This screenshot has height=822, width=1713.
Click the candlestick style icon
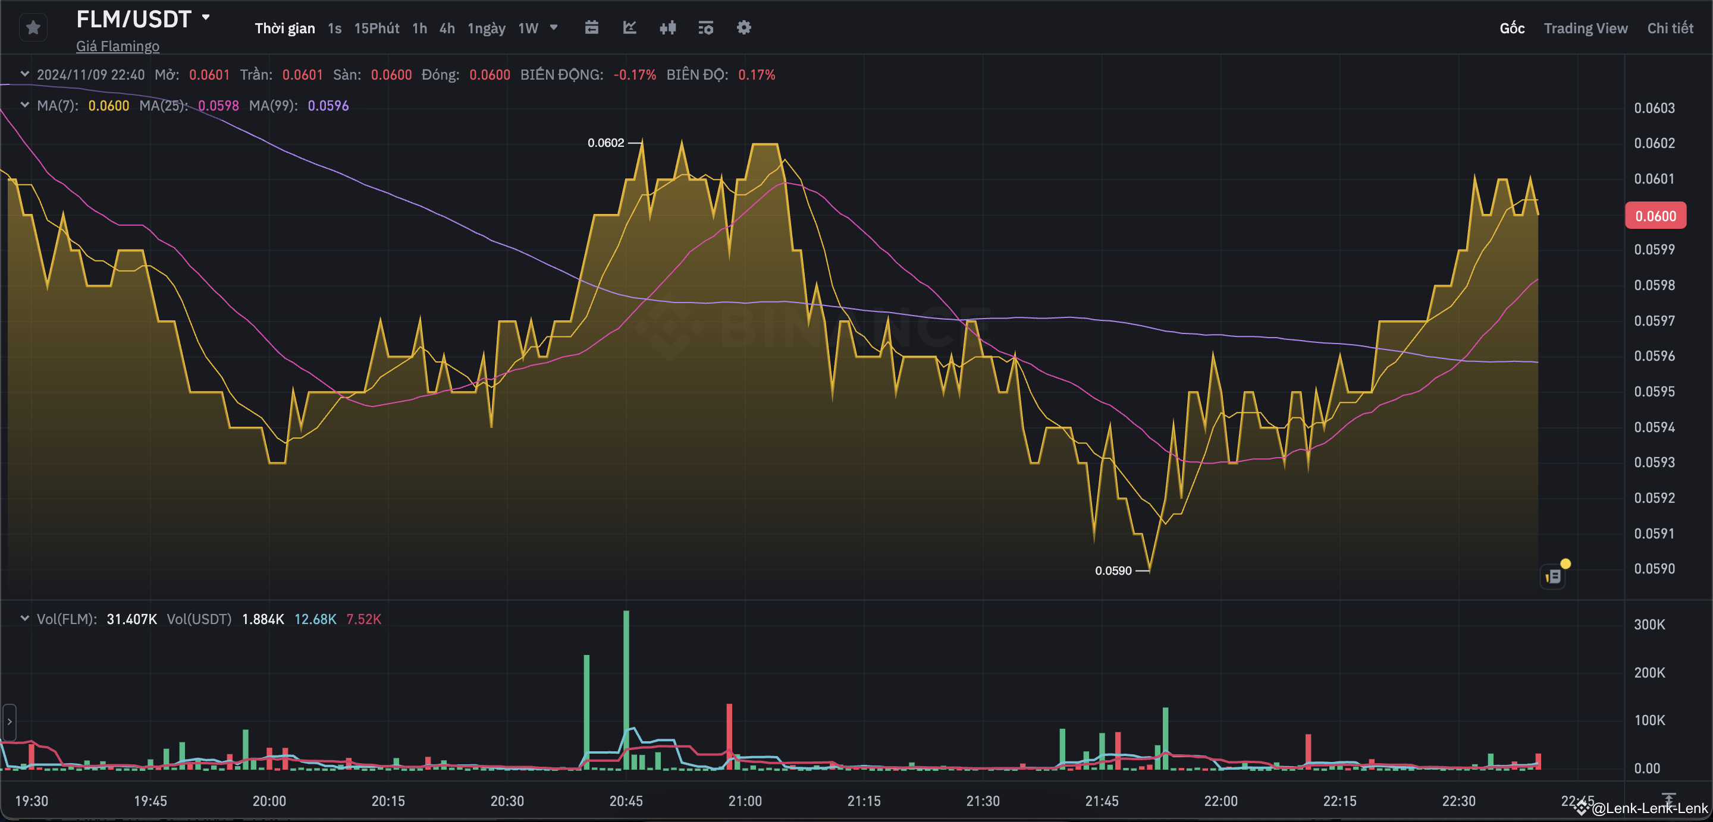pyautogui.click(x=667, y=28)
